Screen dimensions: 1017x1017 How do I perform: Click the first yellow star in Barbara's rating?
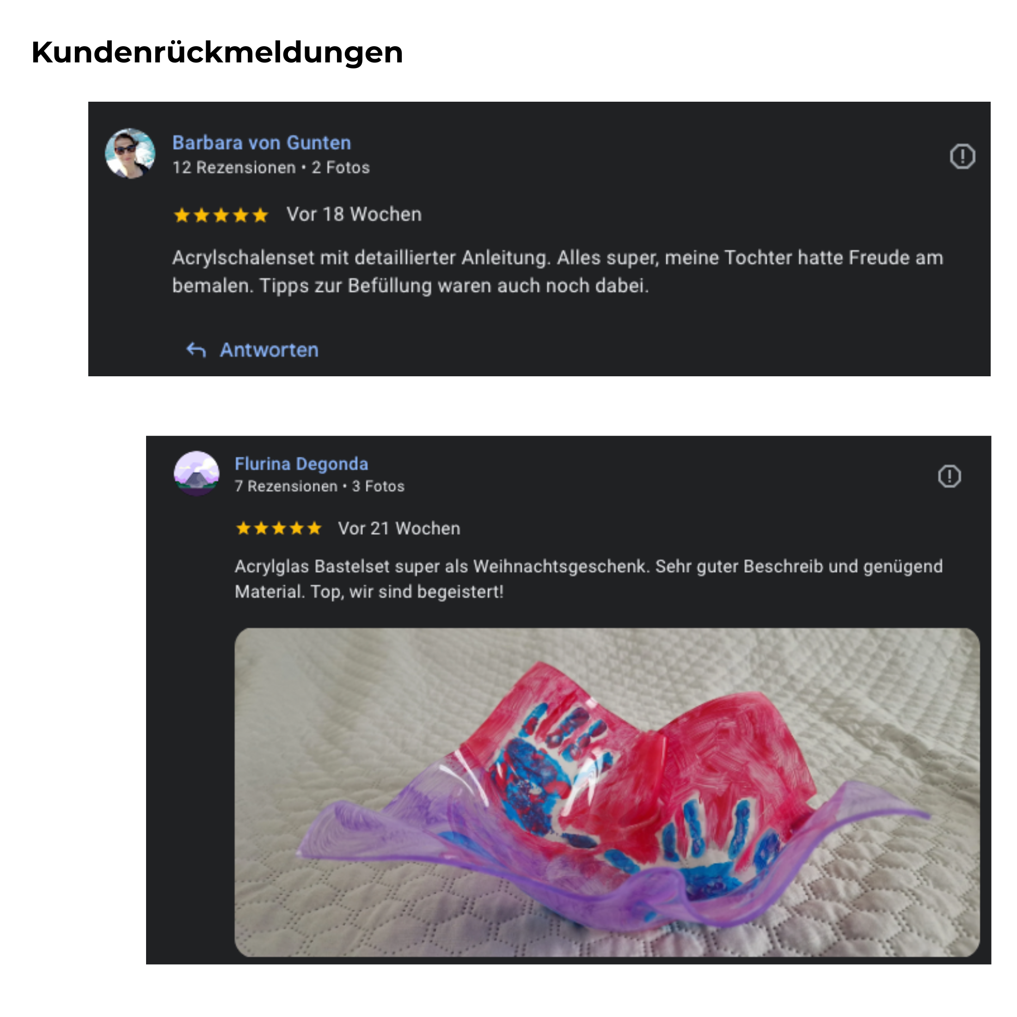tap(182, 215)
